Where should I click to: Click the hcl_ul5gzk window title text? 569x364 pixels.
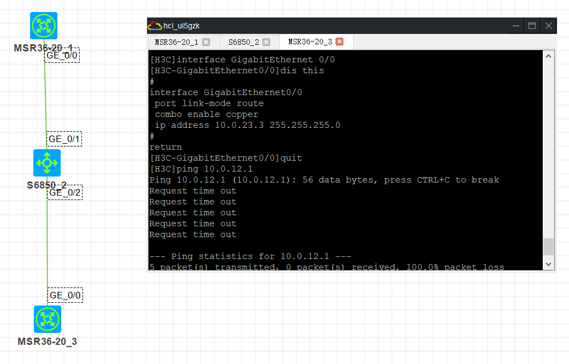(x=181, y=26)
